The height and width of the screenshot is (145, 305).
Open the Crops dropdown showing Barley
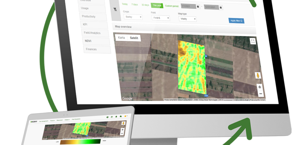pyautogui.click(x=133, y=17)
